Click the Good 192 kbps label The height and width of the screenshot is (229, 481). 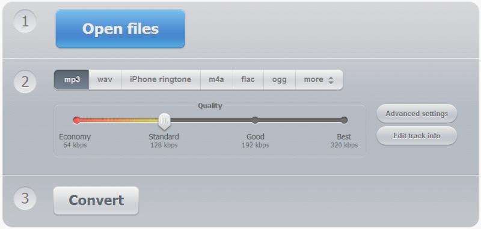(x=255, y=141)
